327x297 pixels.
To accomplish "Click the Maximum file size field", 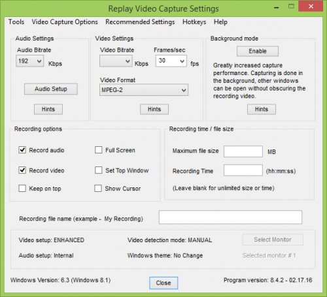I will 243,151.
